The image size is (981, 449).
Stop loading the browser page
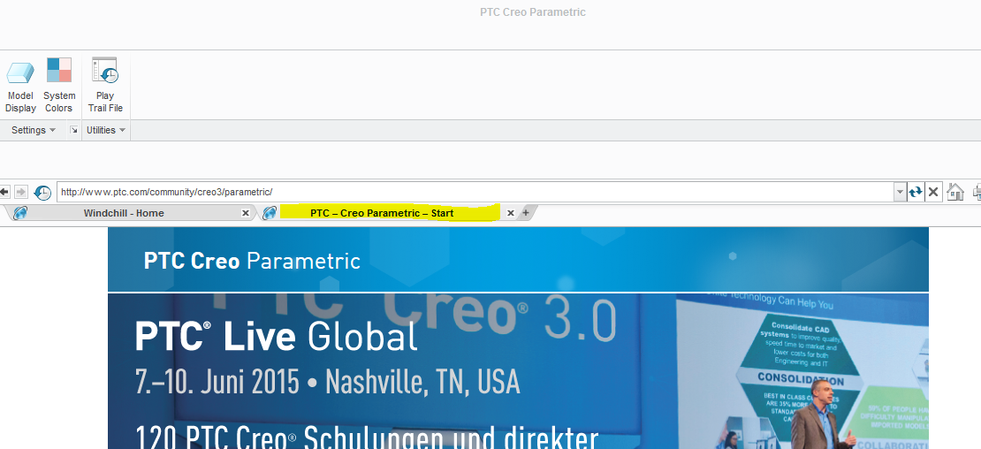pyautogui.click(x=932, y=192)
